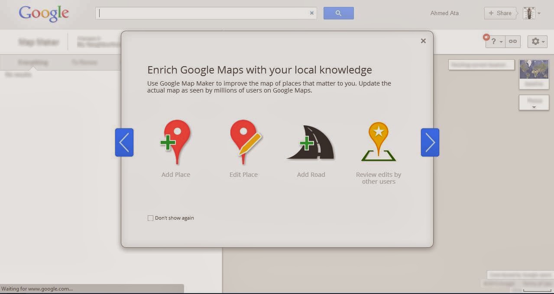
Task: Click the Add Road label text
Action: click(311, 175)
